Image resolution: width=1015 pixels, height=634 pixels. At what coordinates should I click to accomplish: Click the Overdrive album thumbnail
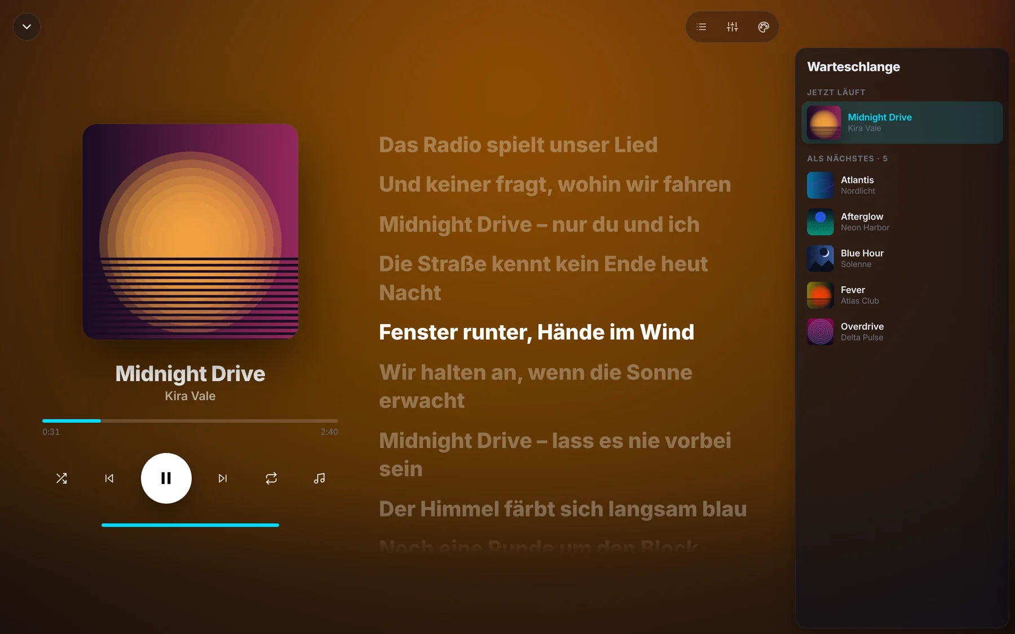[x=820, y=331]
